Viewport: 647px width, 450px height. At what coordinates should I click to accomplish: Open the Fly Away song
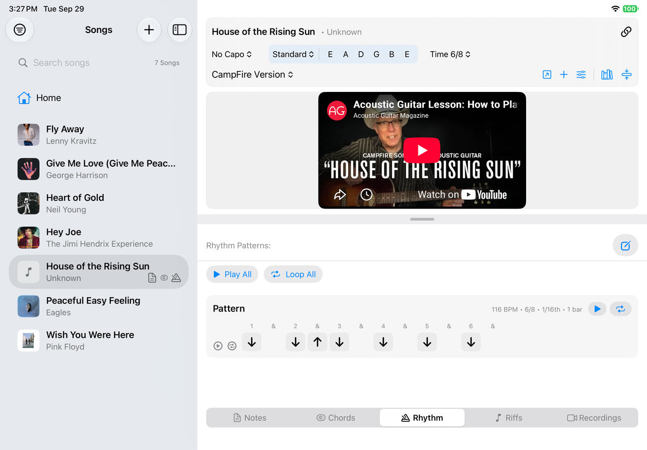coord(98,135)
